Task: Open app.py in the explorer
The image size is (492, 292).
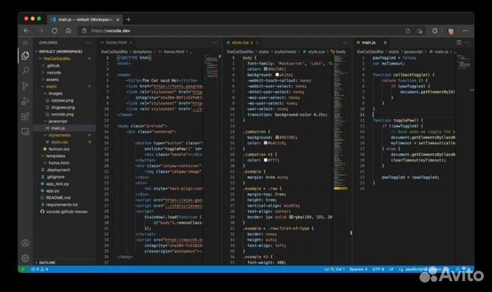Action: click(x=52, y=191)
